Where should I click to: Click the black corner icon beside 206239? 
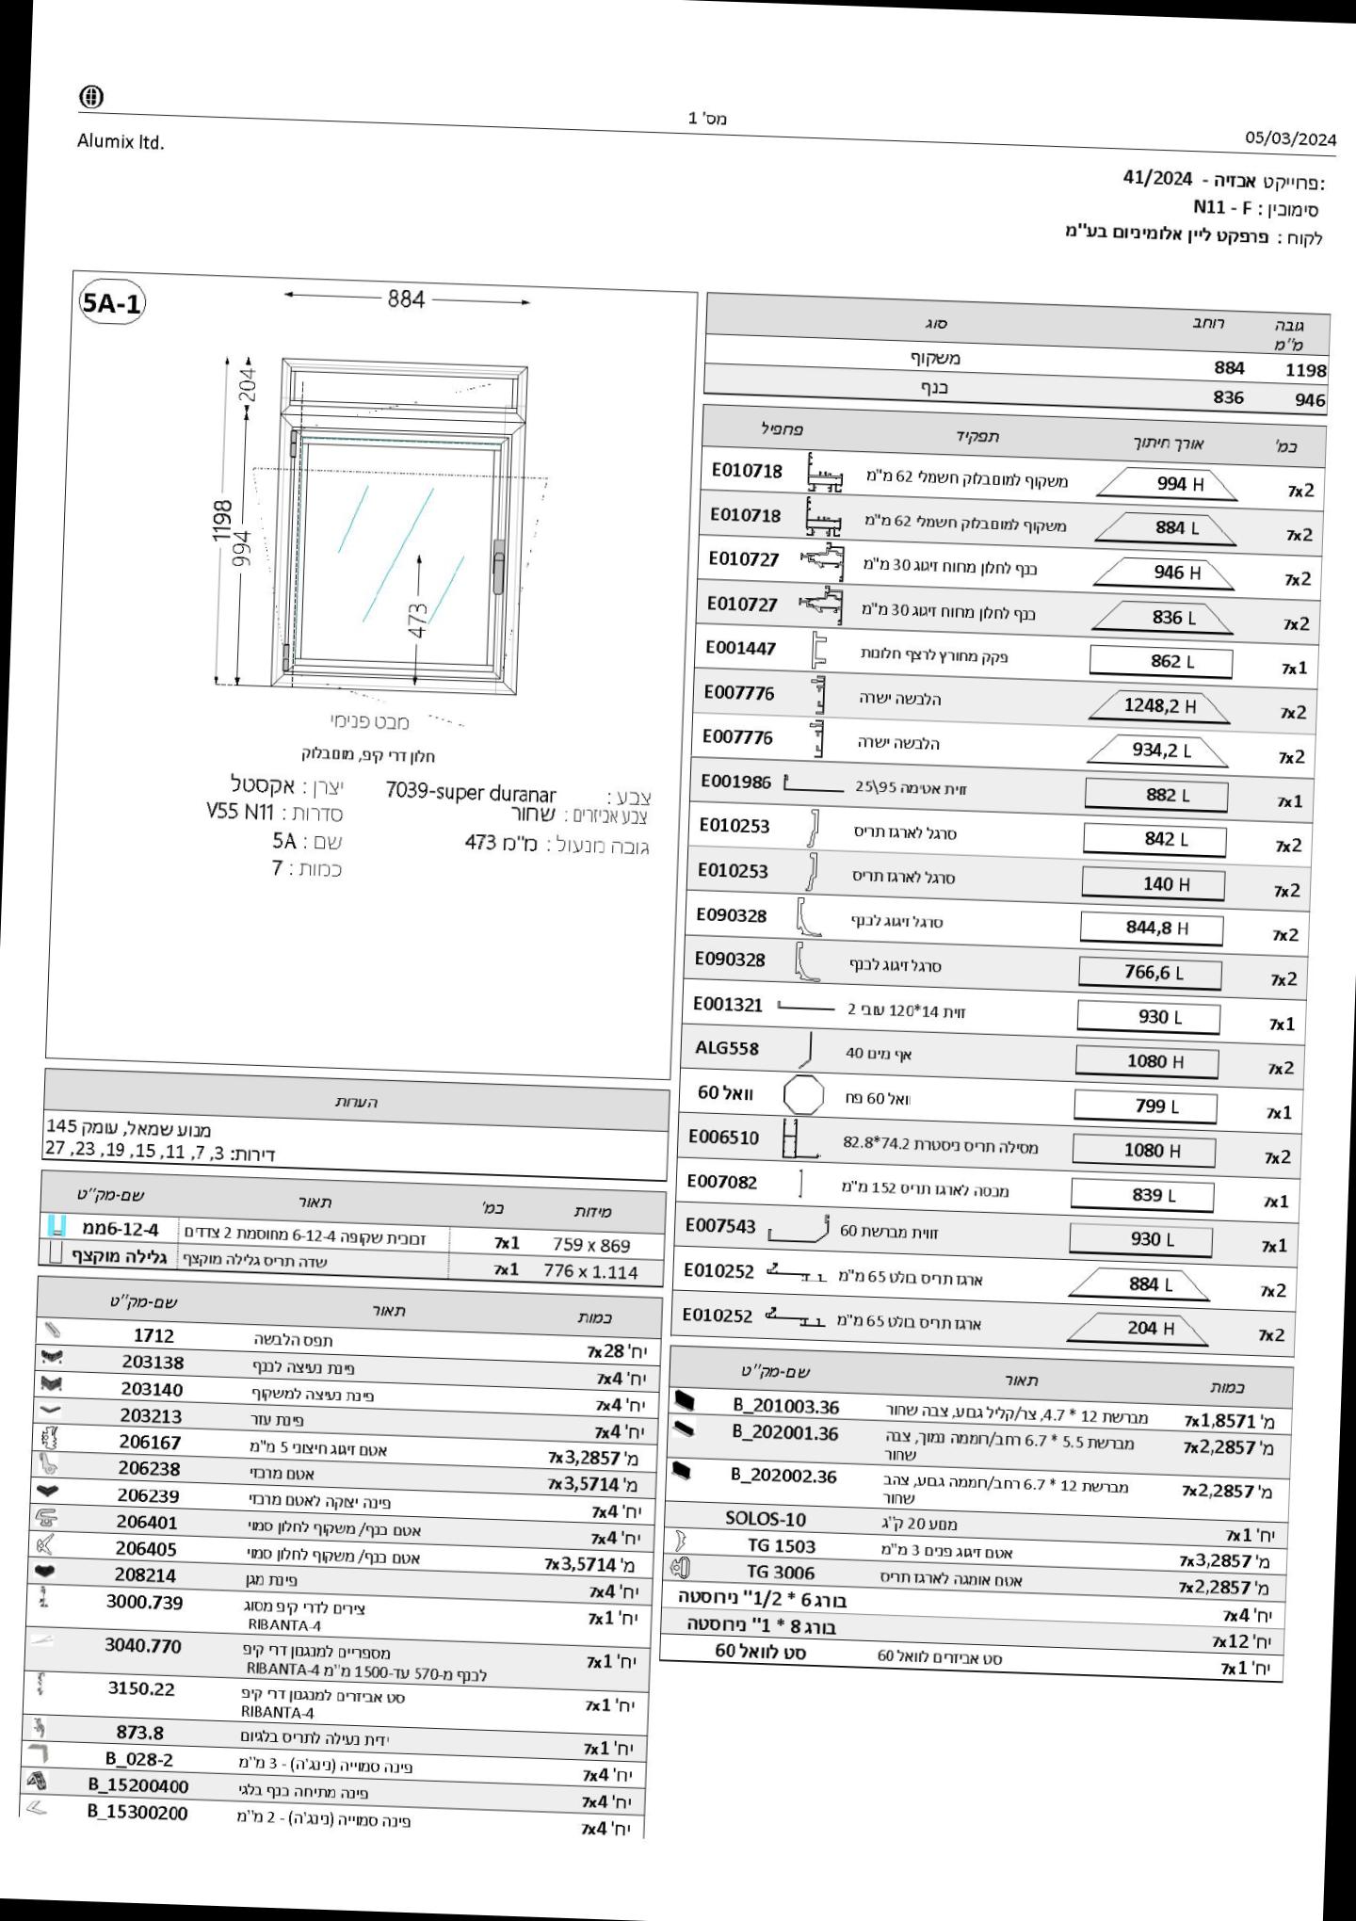(49, 1491)
